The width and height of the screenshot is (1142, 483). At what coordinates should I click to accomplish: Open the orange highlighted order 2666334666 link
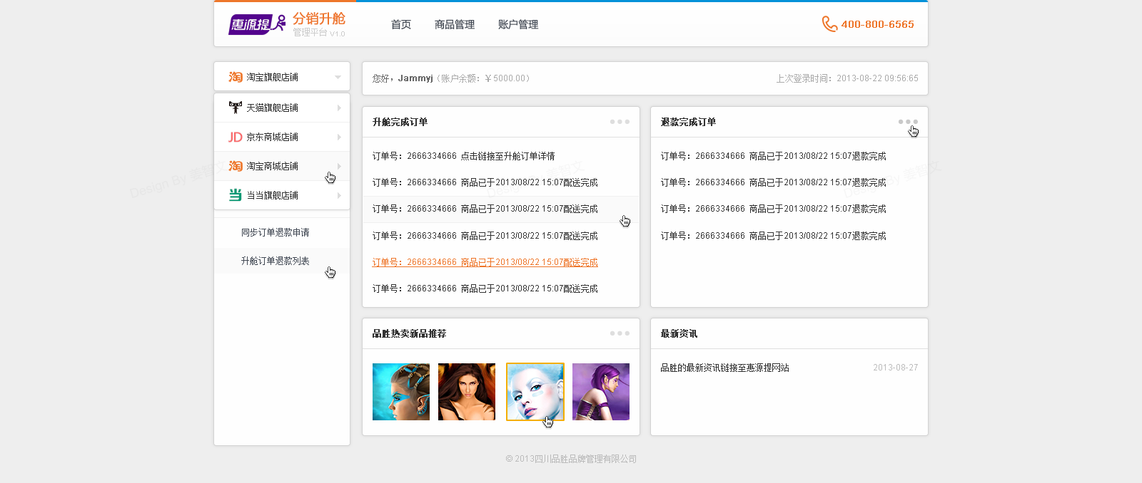pos(485,262)
